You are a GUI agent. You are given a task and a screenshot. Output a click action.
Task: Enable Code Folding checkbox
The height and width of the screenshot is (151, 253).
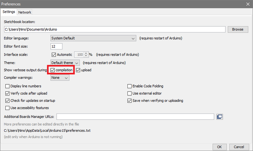[x=129, y=86]
